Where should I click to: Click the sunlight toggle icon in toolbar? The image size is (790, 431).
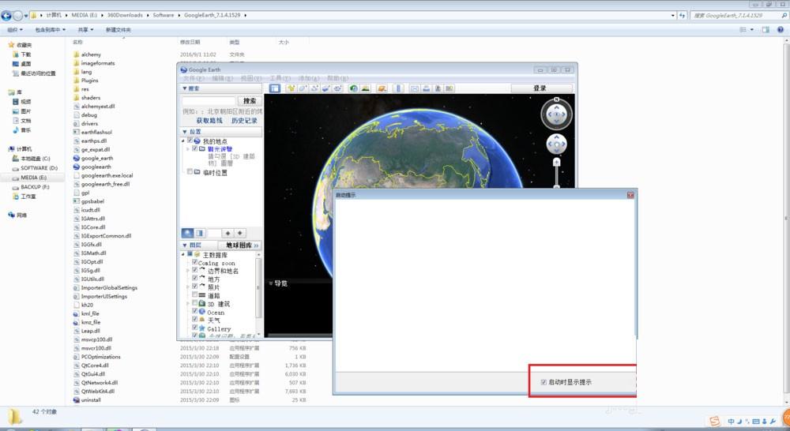pyautogui.click(x=367, y=88)
